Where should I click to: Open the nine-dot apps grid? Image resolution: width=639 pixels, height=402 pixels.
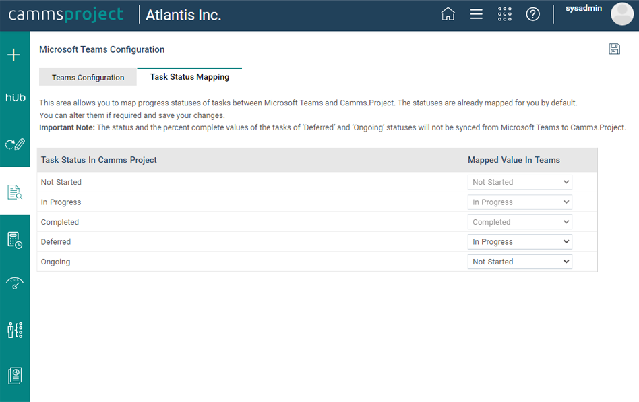pyautogui.click(x=504, y=14)
